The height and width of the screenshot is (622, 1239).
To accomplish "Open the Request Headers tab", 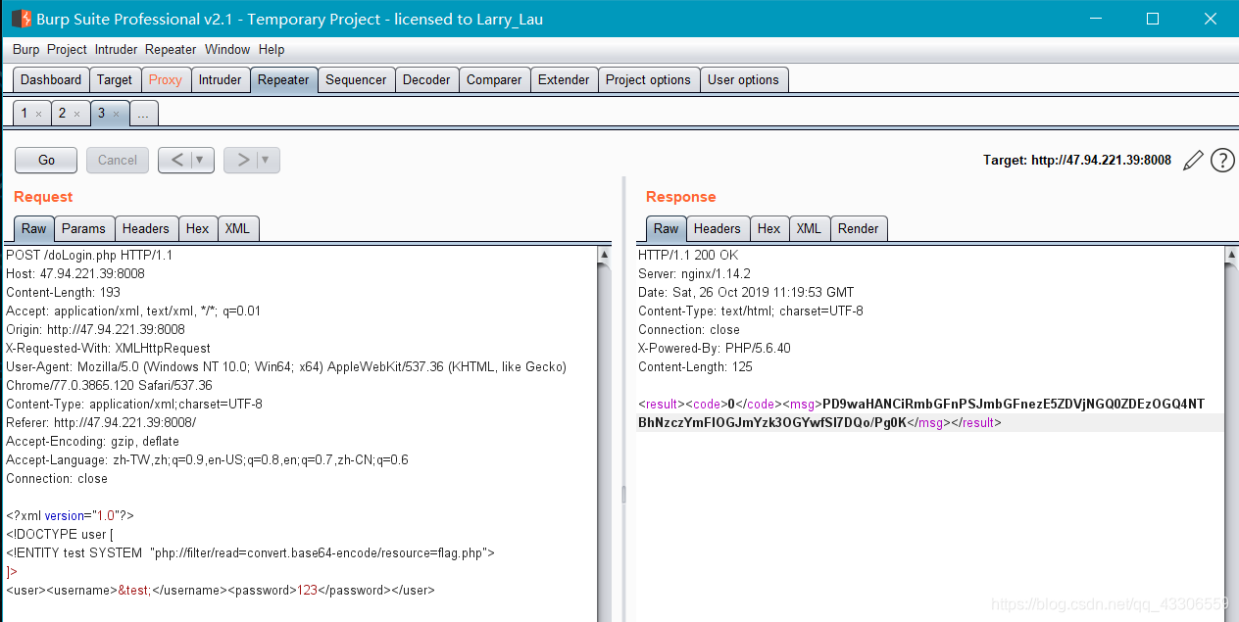I will [x=146, y=228].
